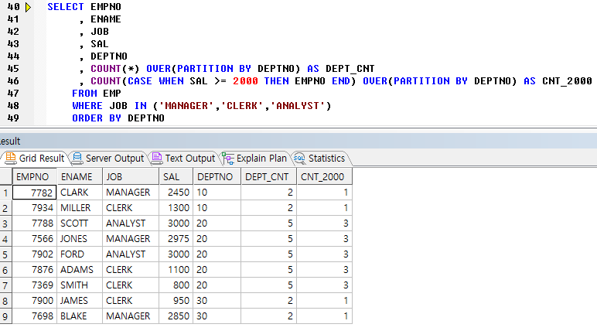Click EMPNO cell 7900

pyautogui.click(x=35, y=301)
